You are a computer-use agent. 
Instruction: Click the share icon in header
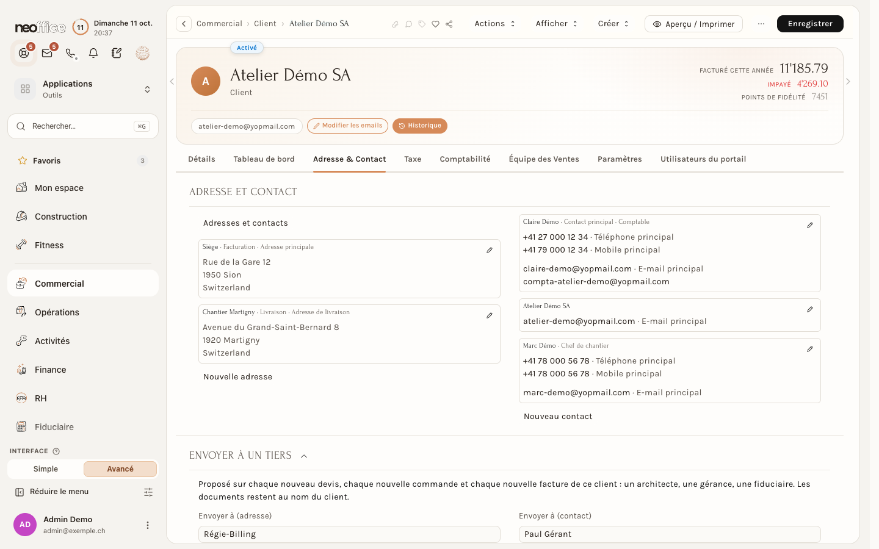[x=449, y=24]
